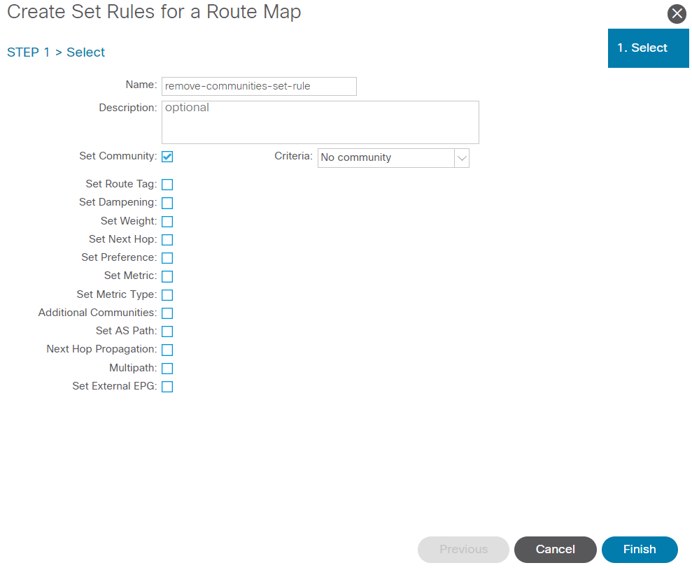Tick the Set AS Path checkbox
Screen dimensions: 692x570
click(x=167, y=332)
